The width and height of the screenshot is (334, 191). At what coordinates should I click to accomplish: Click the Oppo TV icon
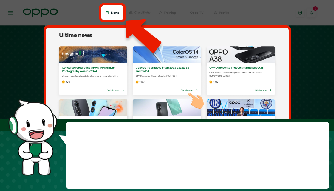pos(187,13)
